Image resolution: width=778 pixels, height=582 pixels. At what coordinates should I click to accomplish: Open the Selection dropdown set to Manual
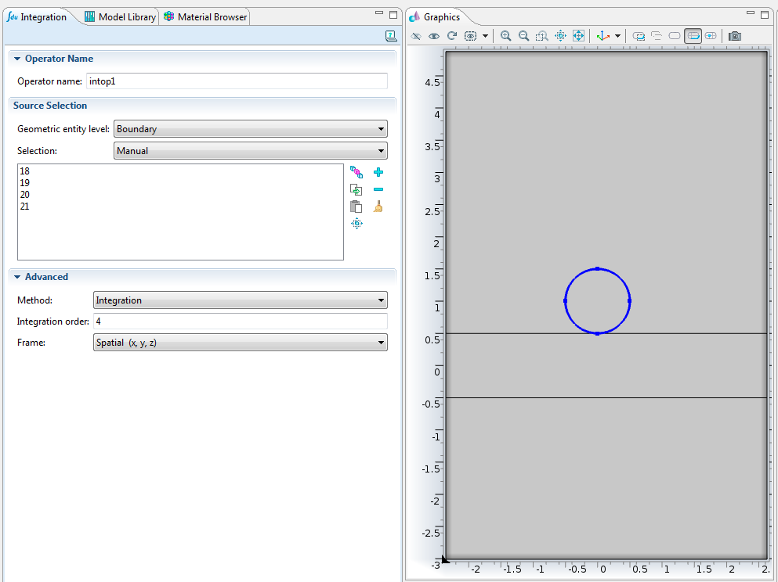tap(251, 151)
